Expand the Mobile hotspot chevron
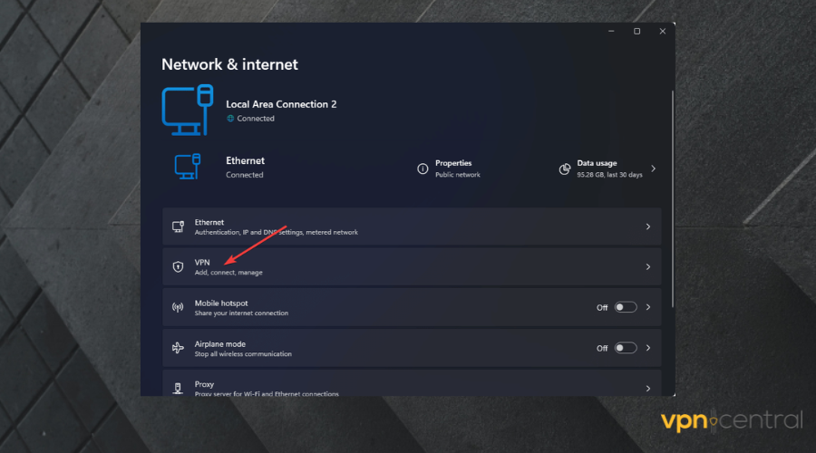 (x=647, y=307)
